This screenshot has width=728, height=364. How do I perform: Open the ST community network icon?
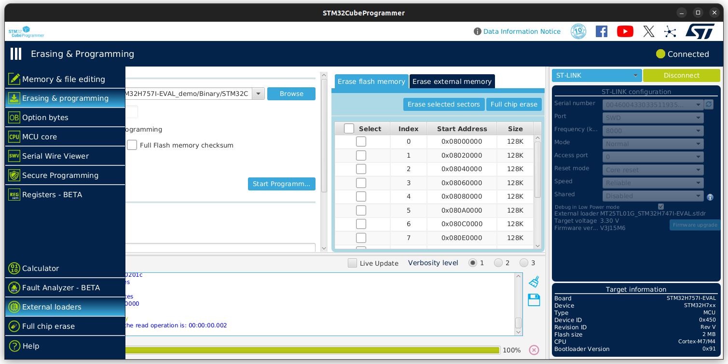670,31
